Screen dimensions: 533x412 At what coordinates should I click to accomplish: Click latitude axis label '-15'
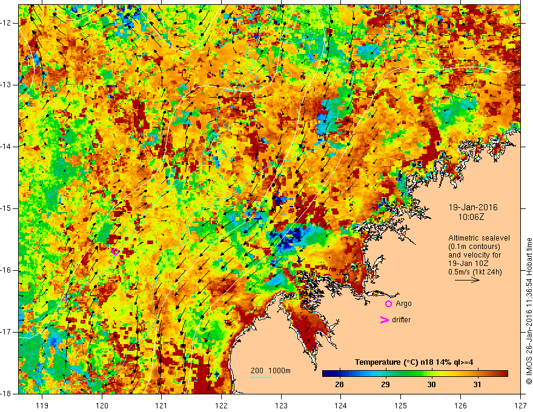(7, 208)
